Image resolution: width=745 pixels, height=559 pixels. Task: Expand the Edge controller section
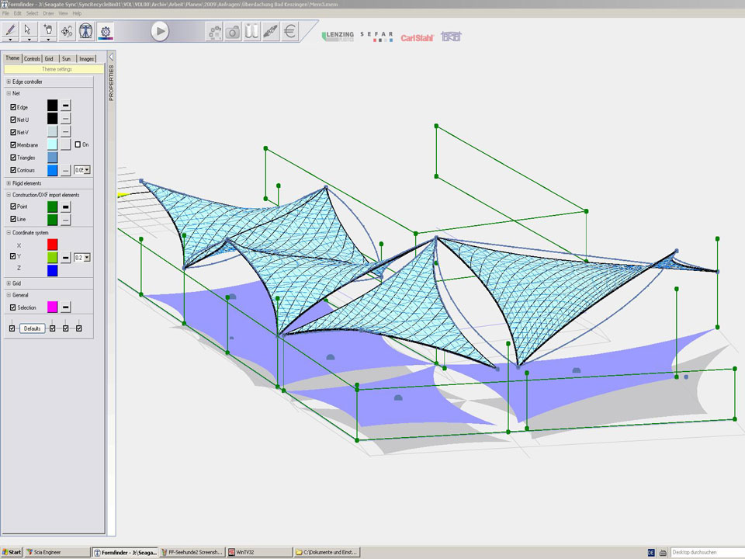pyautogui.click(x=9, y=82)
